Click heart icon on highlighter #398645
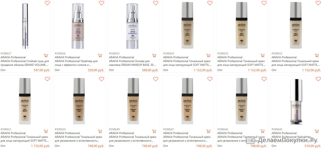The width and height of the screenshot is (321, 148). pos(318,79)
